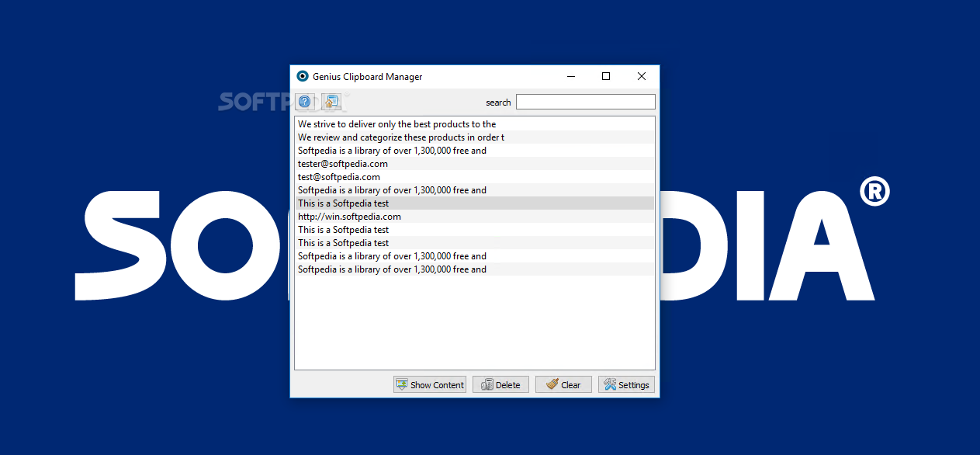
Task: Minimize the Genius Clipboard Manager window
Action: [x=570, y=76]
